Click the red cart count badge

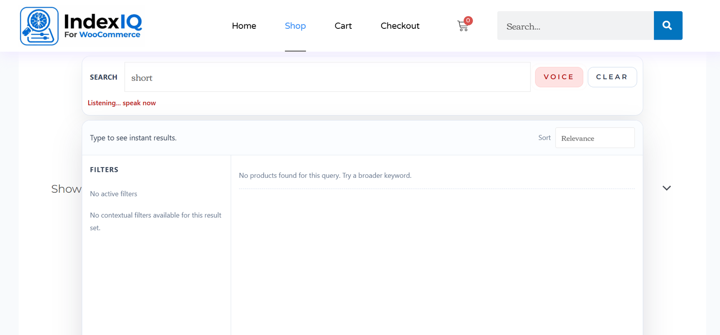coord(468,20)
